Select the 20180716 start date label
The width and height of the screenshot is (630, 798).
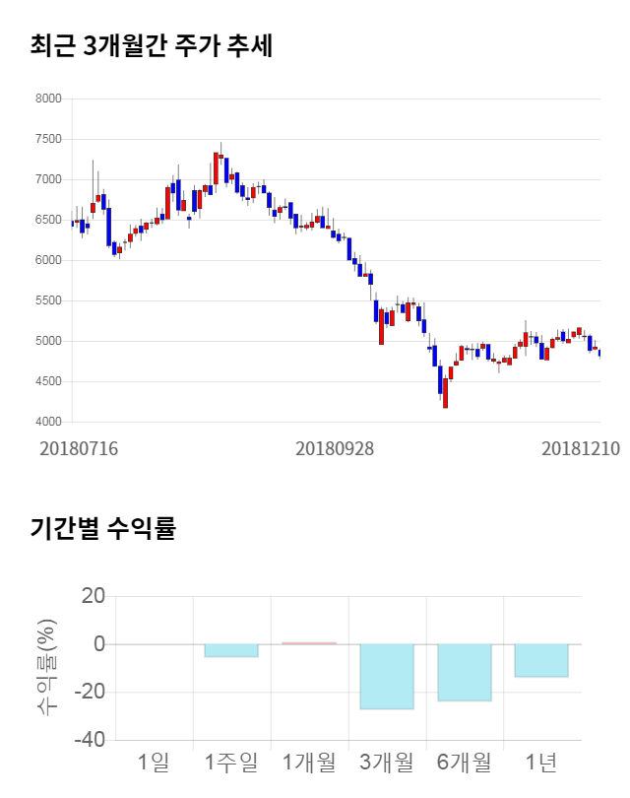click(x=79, y=448)
